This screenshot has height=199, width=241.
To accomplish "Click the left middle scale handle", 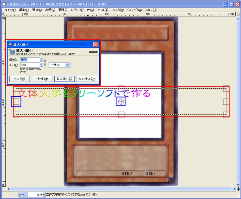I will 16,101.
